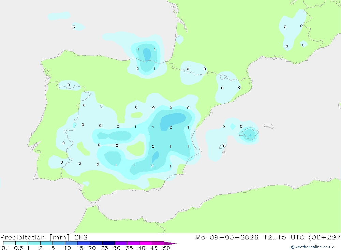Image resolution: width=341 pixels, height=250 pixels.
Task: Click the '35' legend label
Action: 129,248
